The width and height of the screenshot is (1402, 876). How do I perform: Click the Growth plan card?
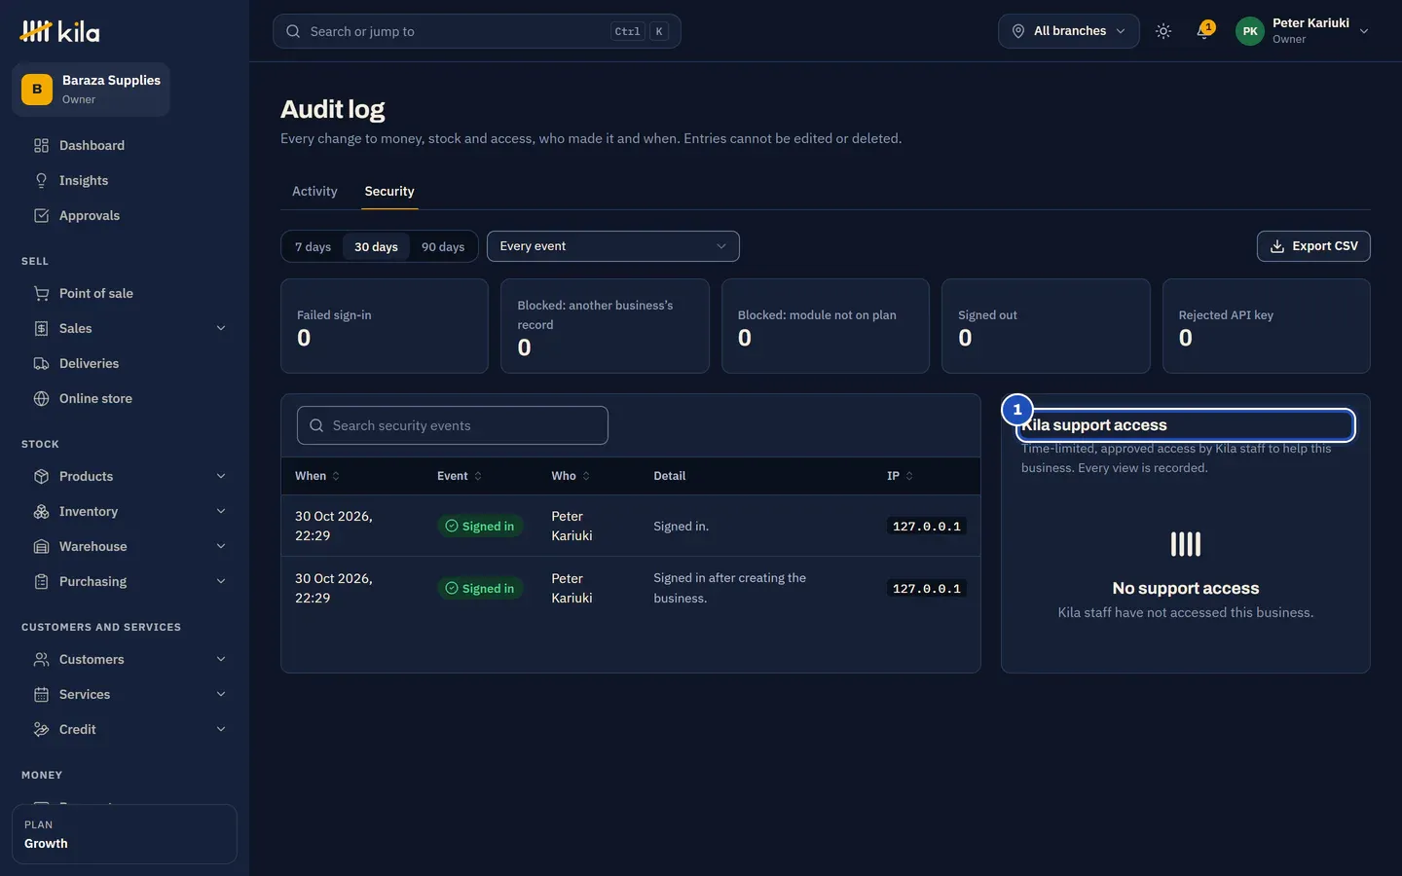pyautogui.click(x=125, y=834)
